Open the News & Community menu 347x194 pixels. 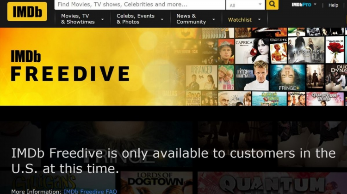(191, 19)
